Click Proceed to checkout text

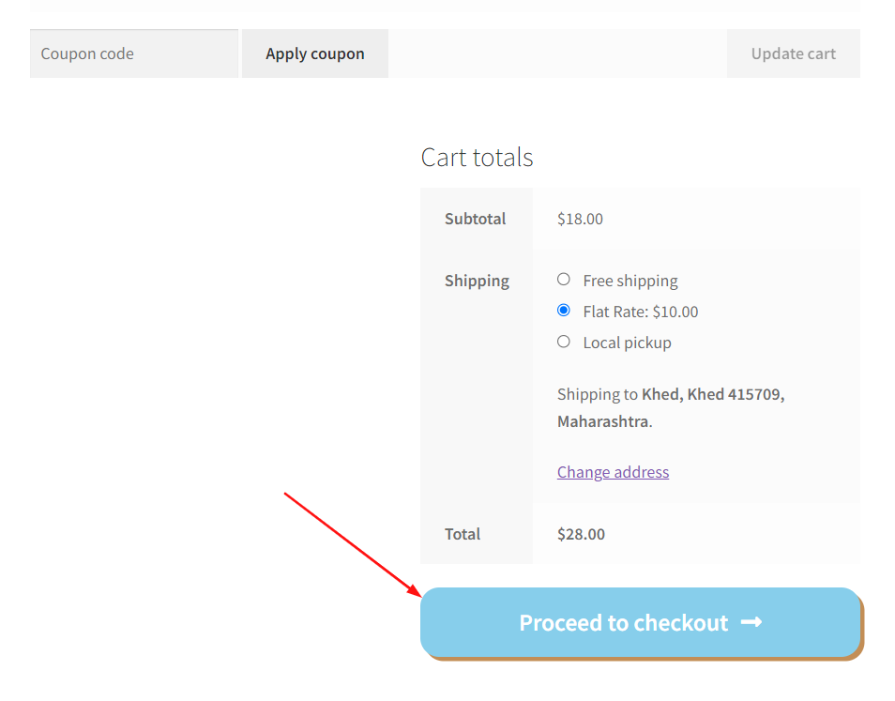pyautogui.click(x=623, y=623)
